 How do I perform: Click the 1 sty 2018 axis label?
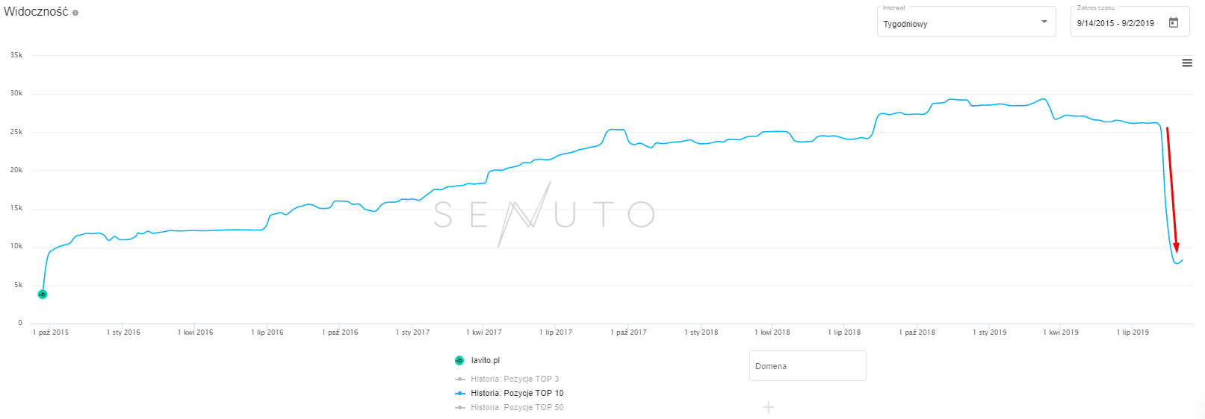tap(701, 333)
